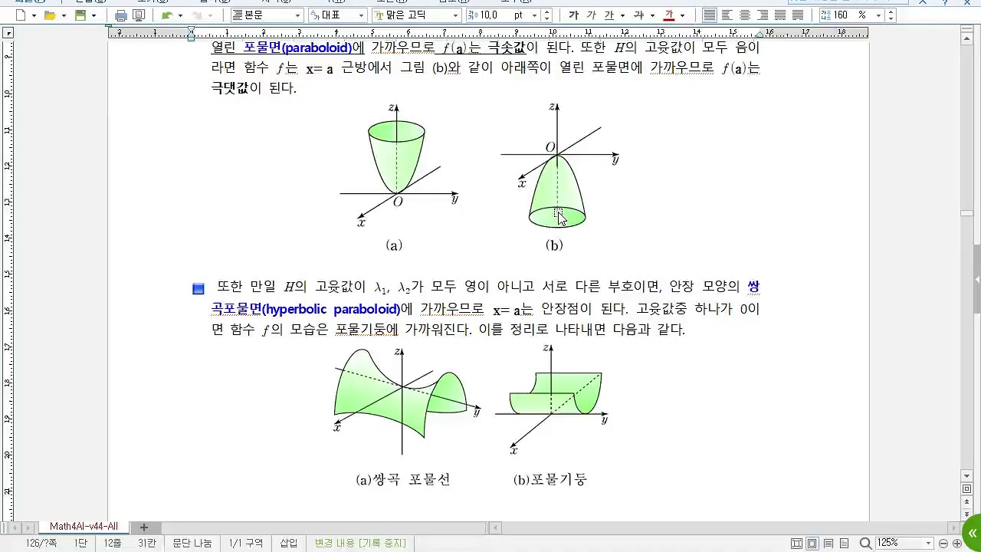
Task: Click 변경 내용 [기록 중지] status item
Action: tap(360, 543)
